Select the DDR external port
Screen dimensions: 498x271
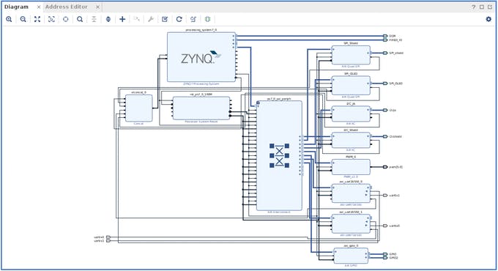click(385, 36)
